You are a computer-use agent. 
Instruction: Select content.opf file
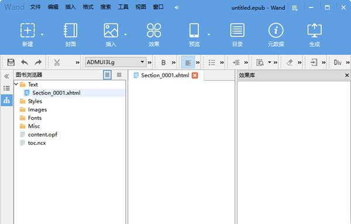[43, 135]
